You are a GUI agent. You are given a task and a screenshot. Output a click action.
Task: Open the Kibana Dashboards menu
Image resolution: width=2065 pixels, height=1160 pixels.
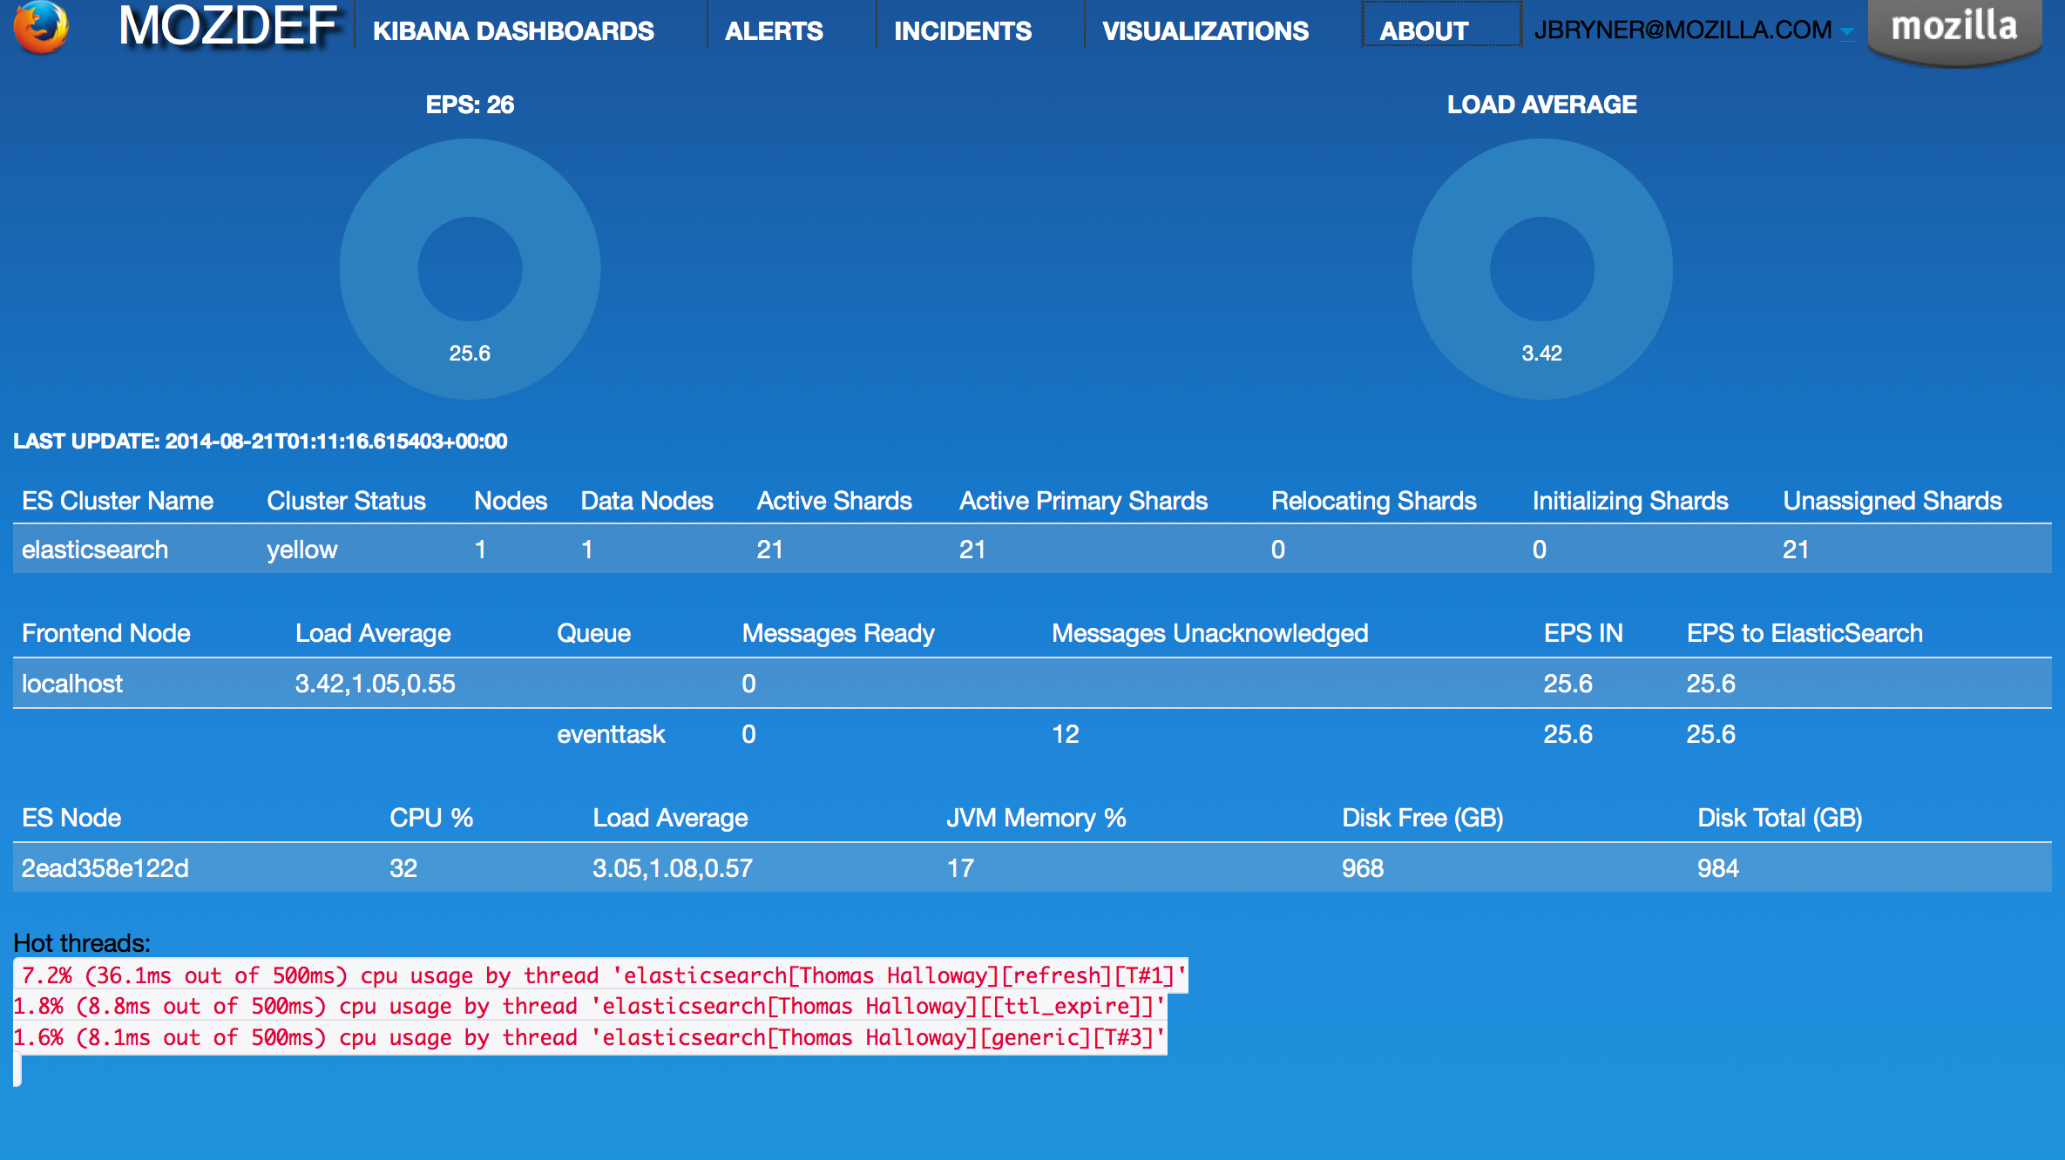point(513,30)
